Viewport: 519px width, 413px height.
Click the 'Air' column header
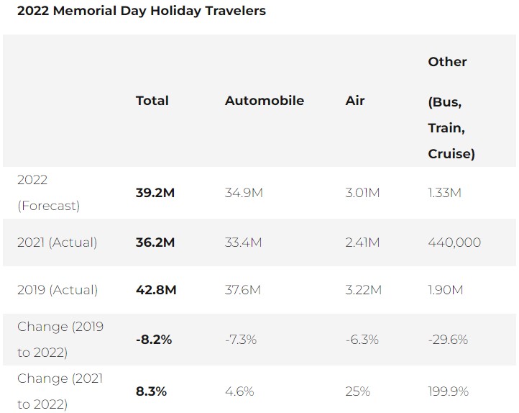coord(354,101)
